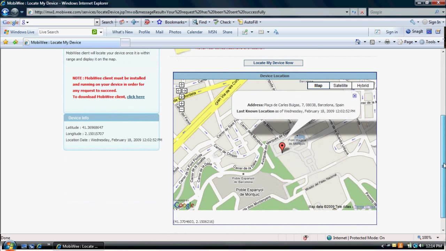Click the browser Forward arrow
The width and height of the screenshot is (446, 251).
14,12
